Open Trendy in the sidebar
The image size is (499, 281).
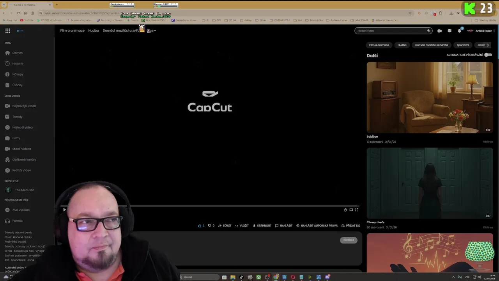click(x=14, y=117)
